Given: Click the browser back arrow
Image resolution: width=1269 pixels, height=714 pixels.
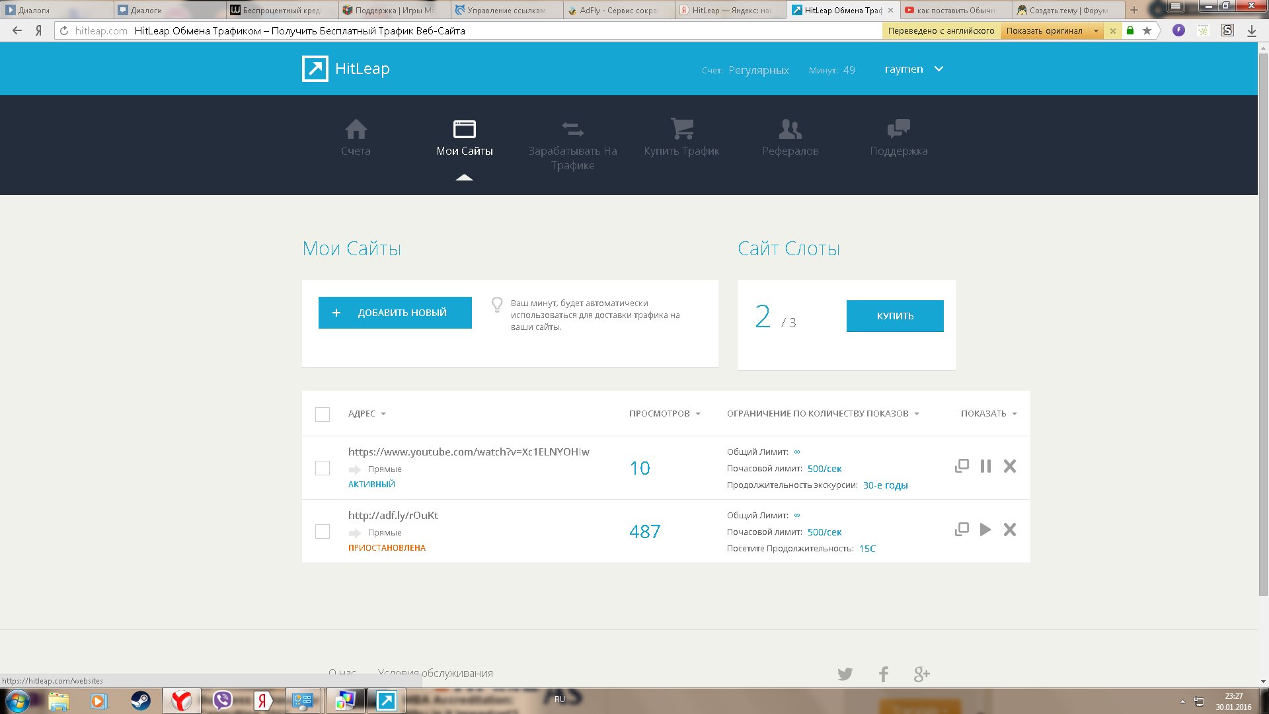Looking at the screenshot, I should pos(17,30).
